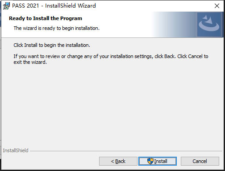225x171 pixels.
Task: Start installation with the Install button
Action: (158, 161)
